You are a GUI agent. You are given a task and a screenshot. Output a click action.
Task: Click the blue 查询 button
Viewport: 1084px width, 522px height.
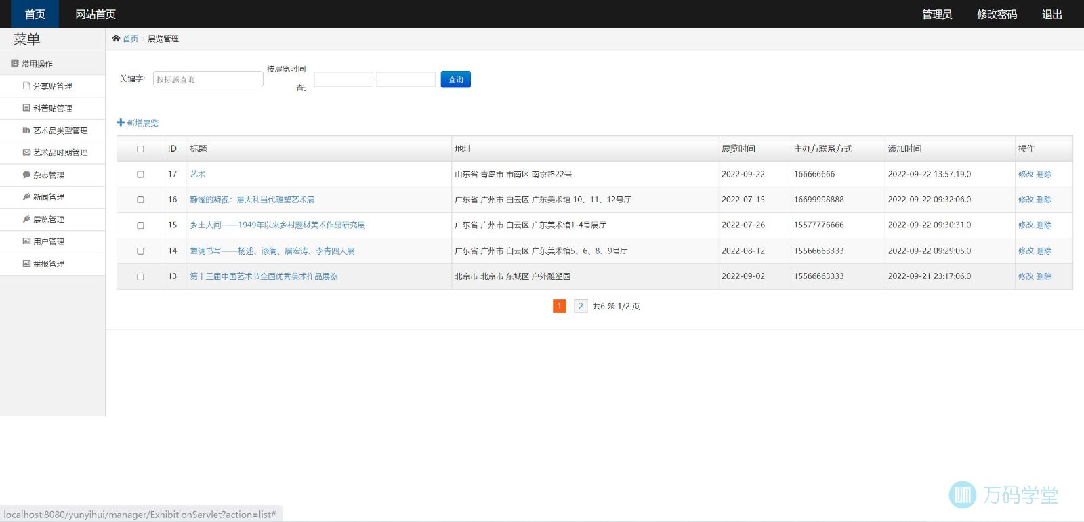point(455,79)
